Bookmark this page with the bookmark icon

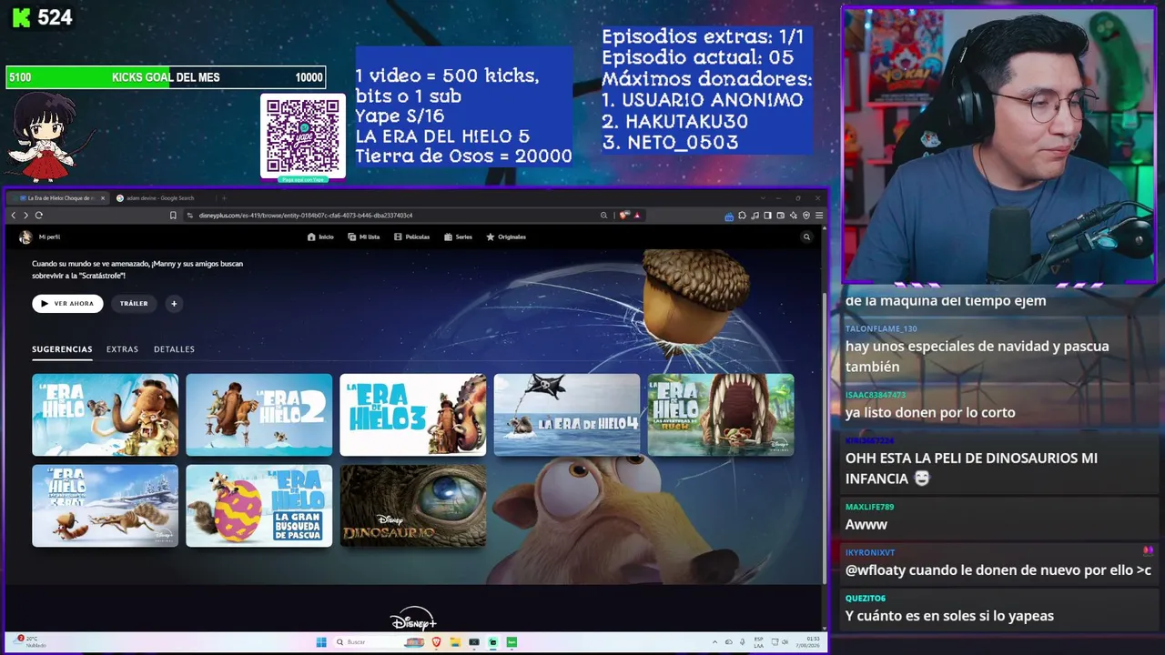point(173,216)
